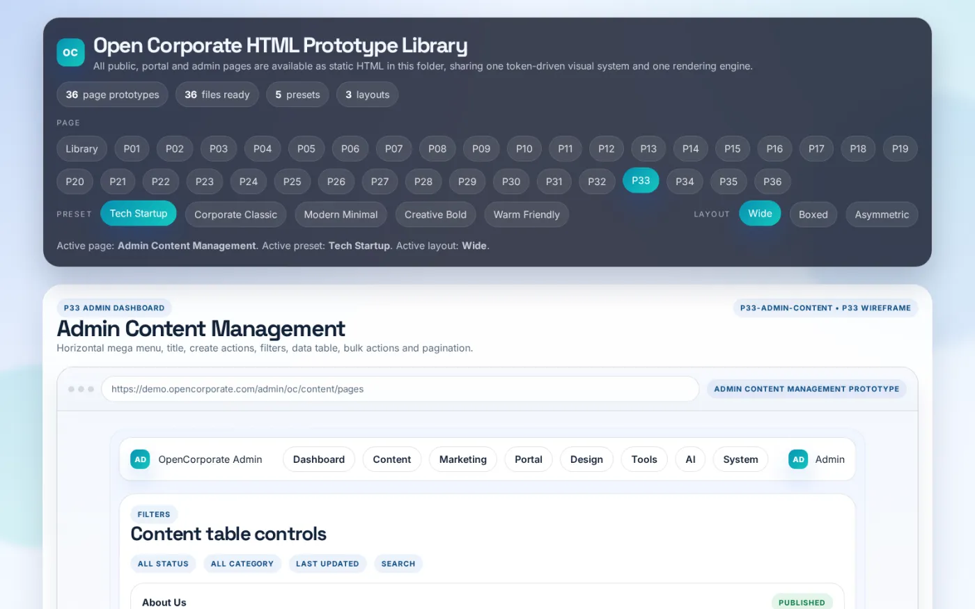Set layout to Asymmetric
This screenshot has width=975, height=609.
click(882, 214)
